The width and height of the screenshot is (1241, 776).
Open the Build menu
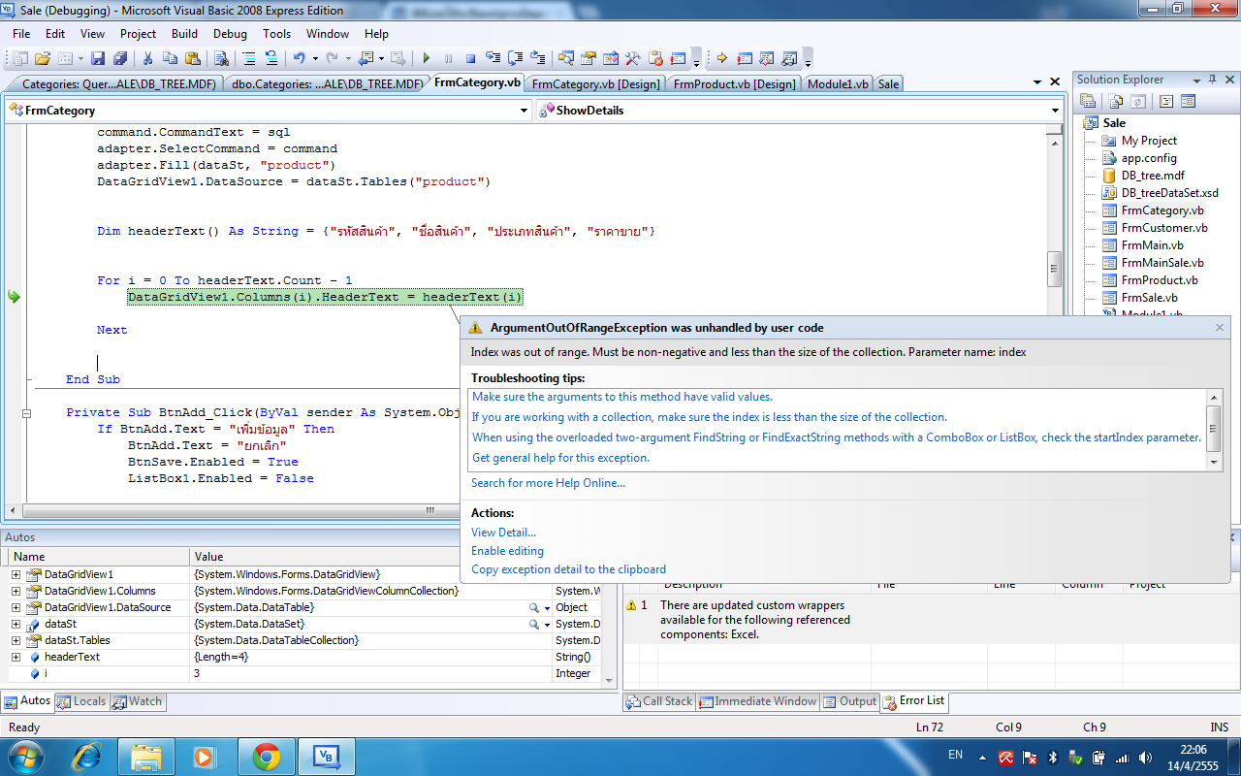(184, 33)
